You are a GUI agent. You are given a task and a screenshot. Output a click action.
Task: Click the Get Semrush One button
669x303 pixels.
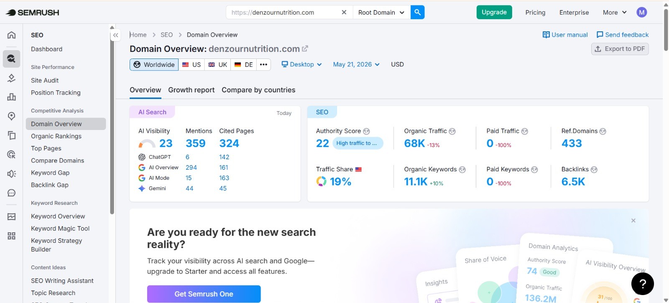coord(204,294)
